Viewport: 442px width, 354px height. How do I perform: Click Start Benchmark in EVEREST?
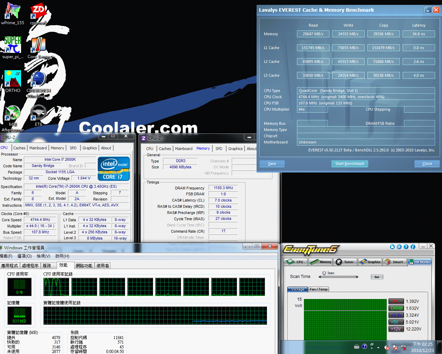pyautogui.click(x=350, y=164)
